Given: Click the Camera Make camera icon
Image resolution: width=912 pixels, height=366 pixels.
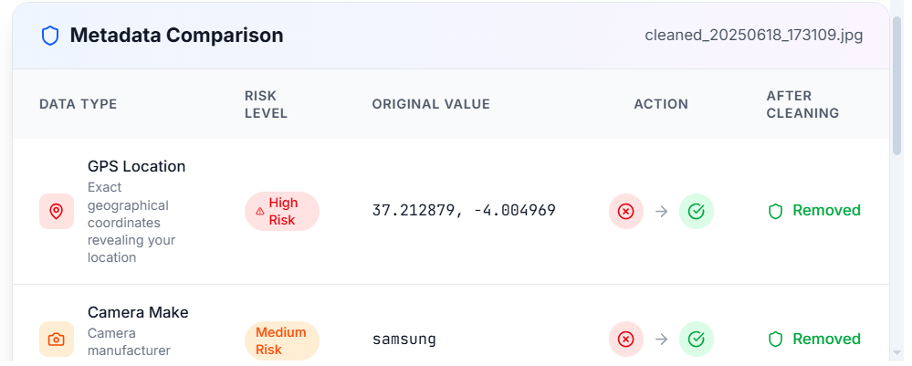Looking at the screenshot, I should (57, 339).
